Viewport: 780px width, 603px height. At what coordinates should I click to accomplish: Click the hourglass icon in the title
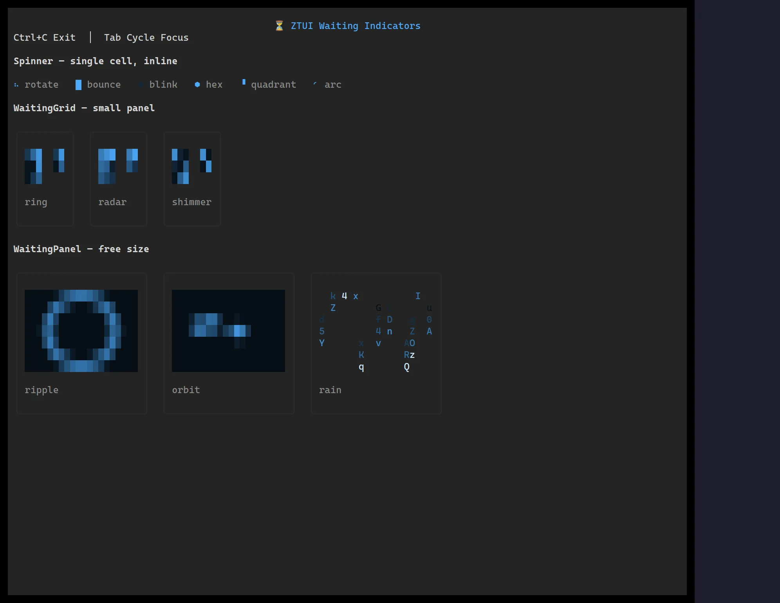tap(279, 26)
